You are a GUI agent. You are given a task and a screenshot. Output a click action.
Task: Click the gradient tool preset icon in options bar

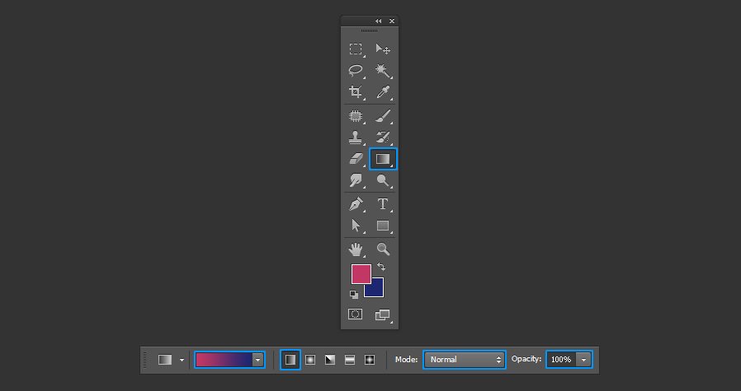tap(165, 360)
